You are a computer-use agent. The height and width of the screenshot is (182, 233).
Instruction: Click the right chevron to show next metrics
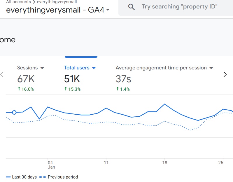tap(225, 74)
